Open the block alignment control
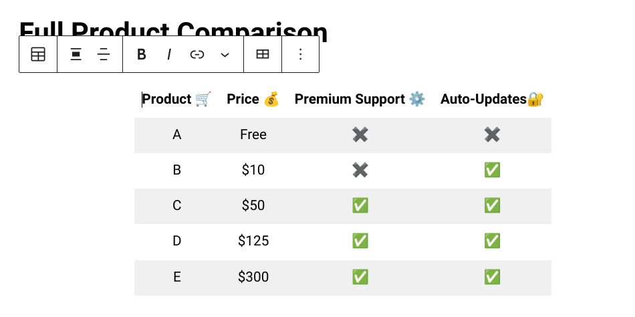Screen dimensions: 635x317 pos(76,54)
